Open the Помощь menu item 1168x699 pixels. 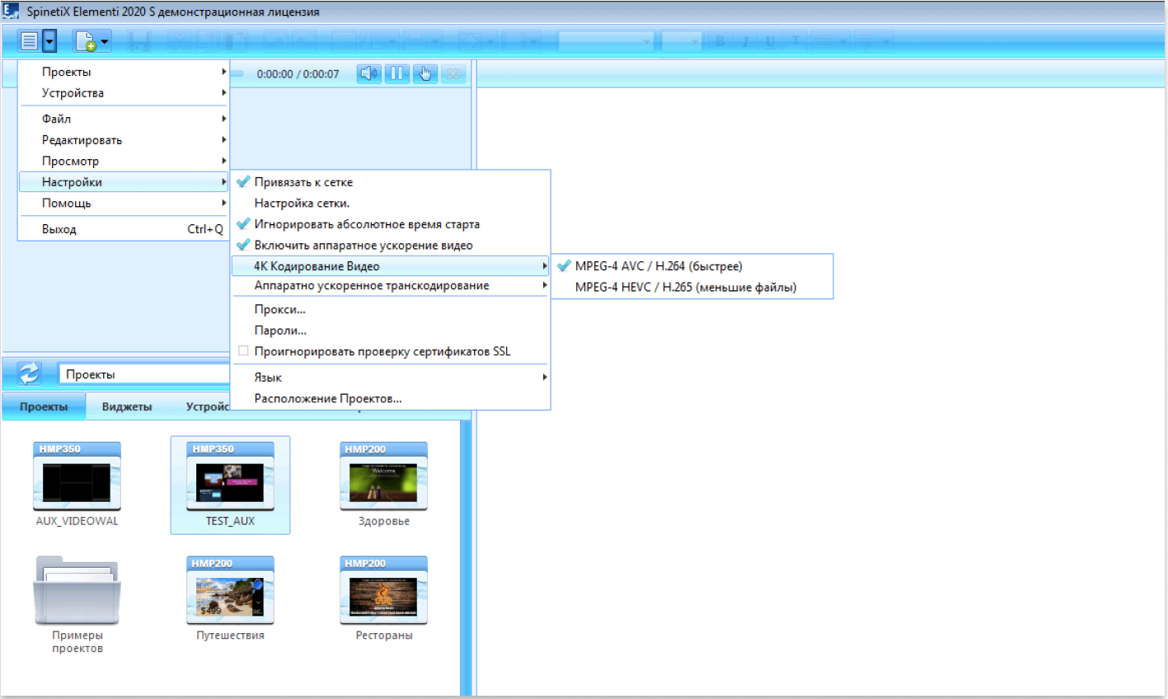[124, 203]
